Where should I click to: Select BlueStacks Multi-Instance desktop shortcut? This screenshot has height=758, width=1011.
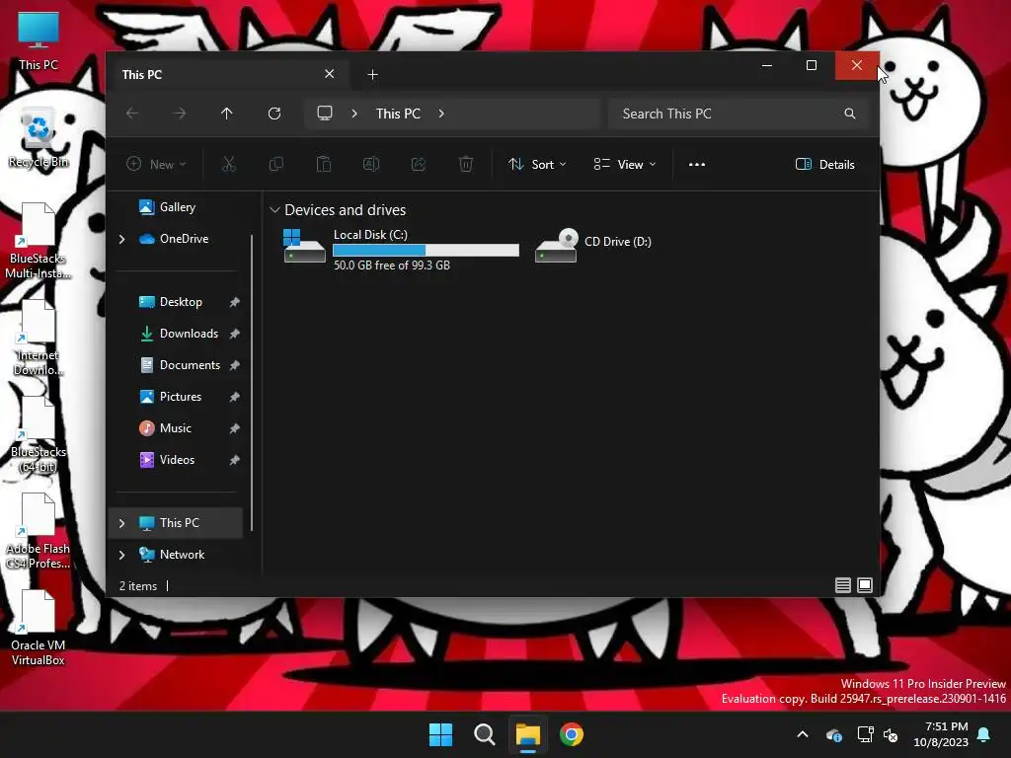click(x=39, y=241)
